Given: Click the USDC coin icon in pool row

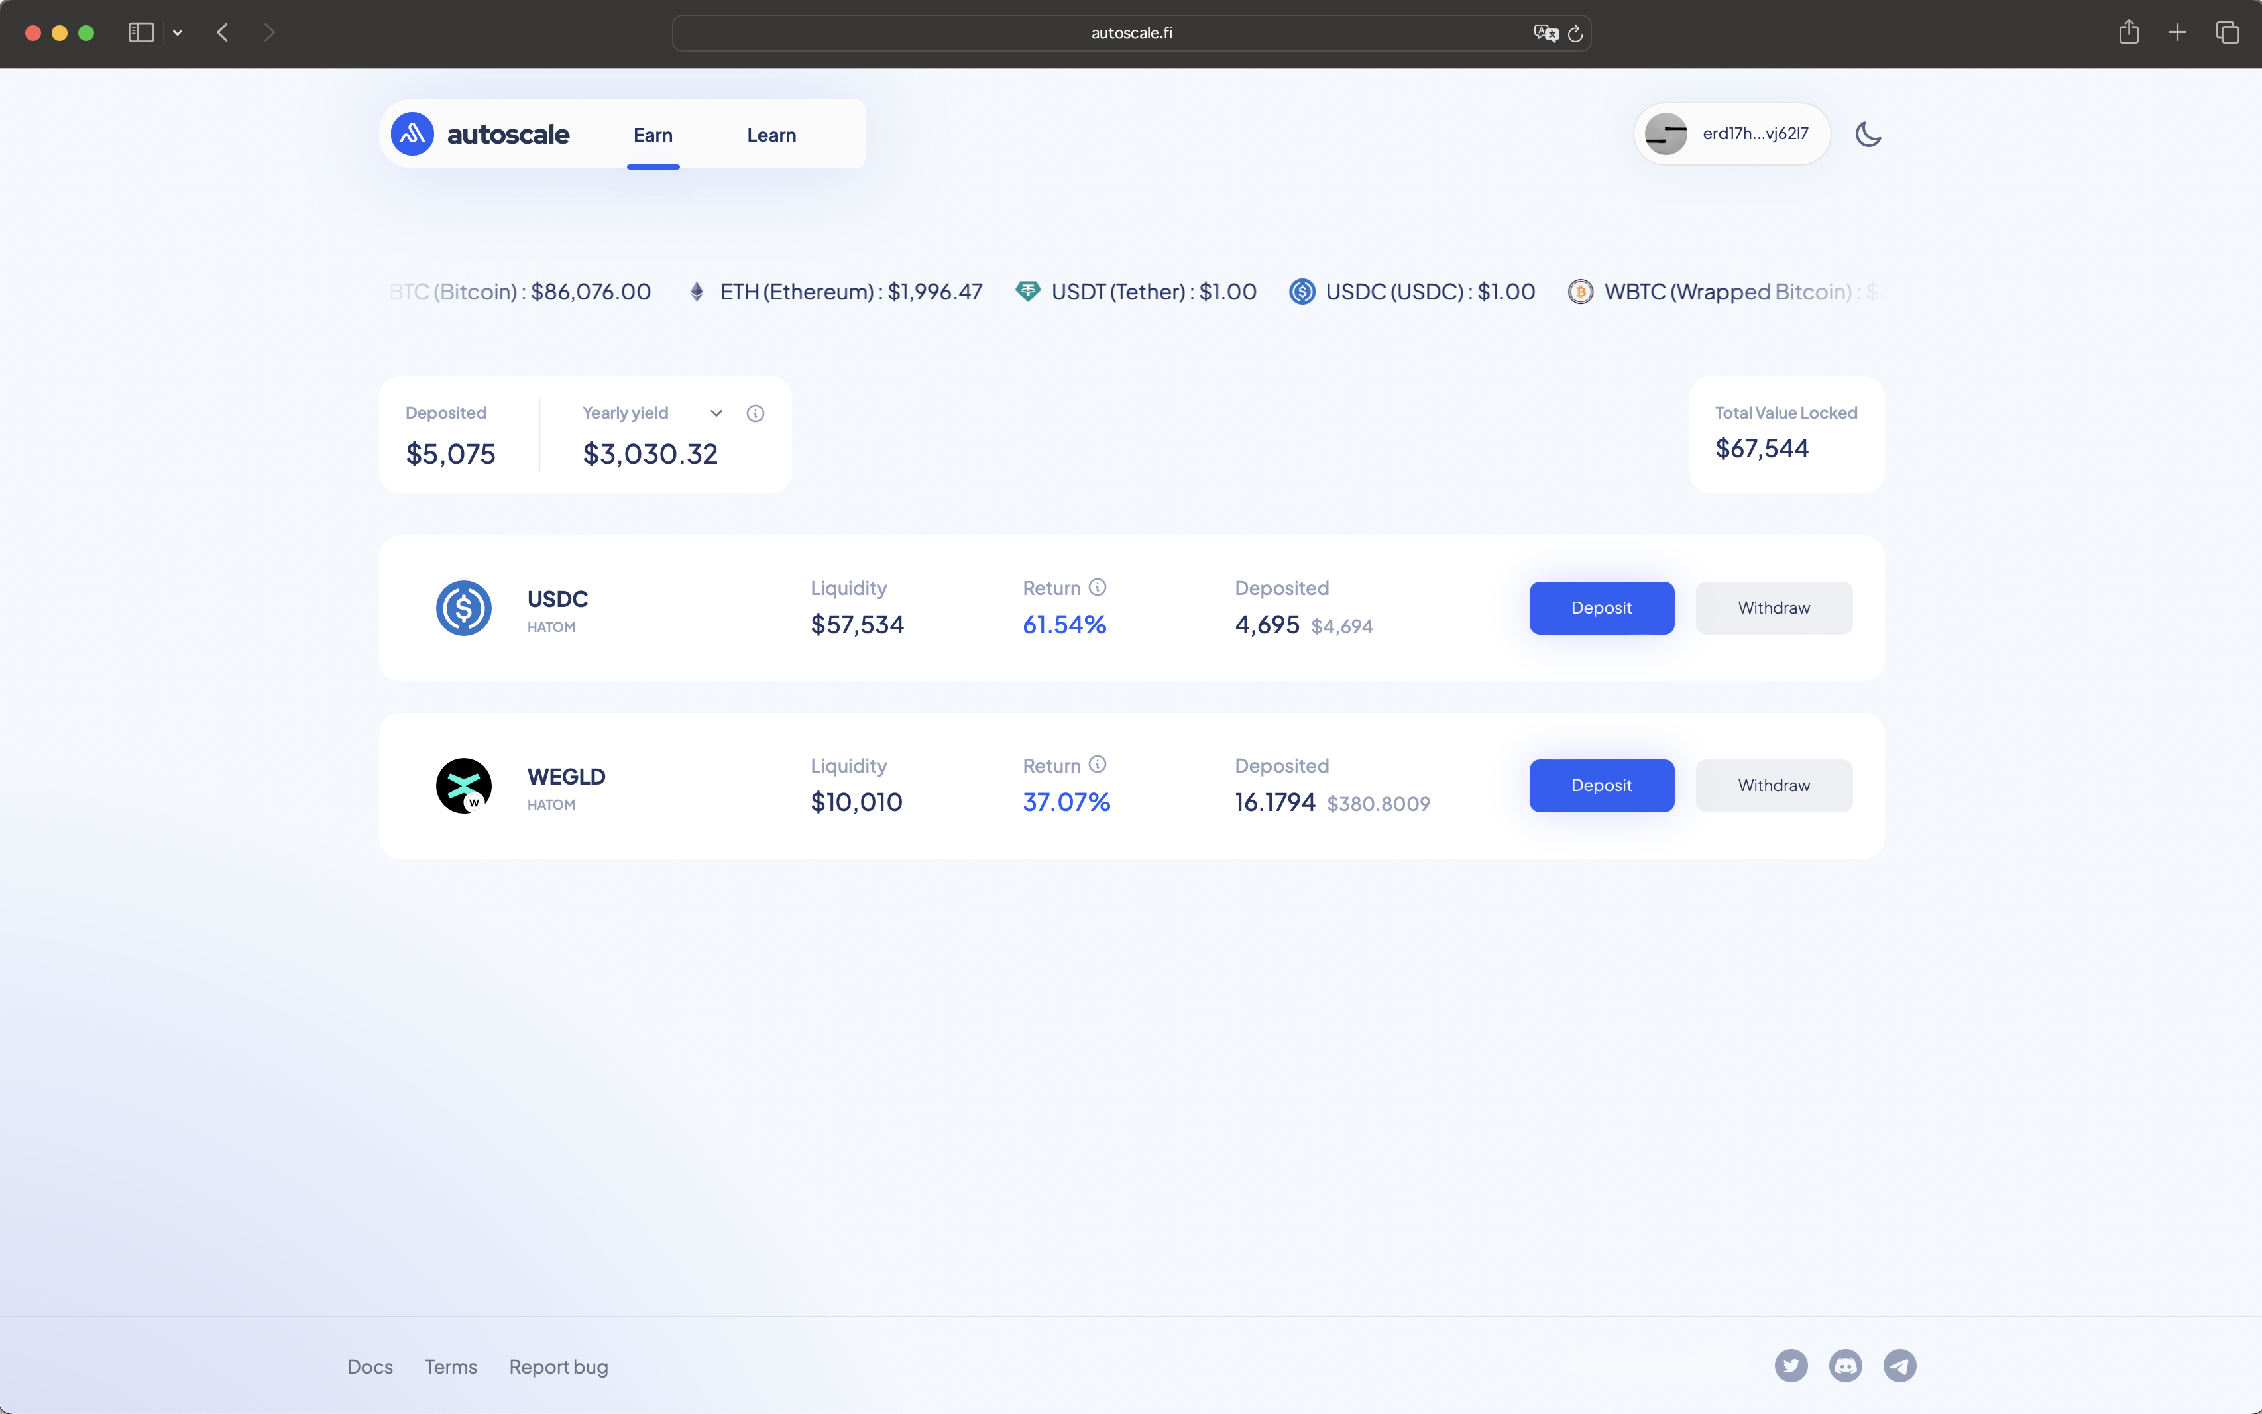Looking at the screenshot, I should [x=464, y=608].
